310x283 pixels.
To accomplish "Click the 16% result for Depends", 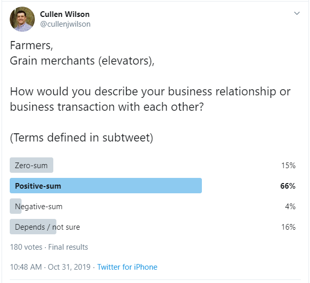I will click(x=288, y=227).
